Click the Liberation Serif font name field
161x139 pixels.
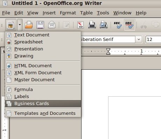coord(108,39)
